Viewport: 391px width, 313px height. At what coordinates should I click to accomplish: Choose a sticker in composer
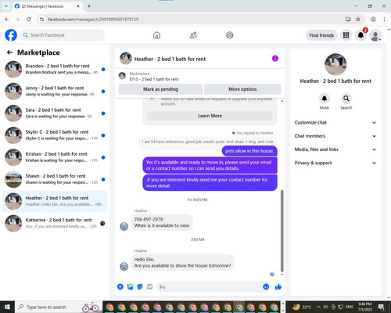click(140, 287)
